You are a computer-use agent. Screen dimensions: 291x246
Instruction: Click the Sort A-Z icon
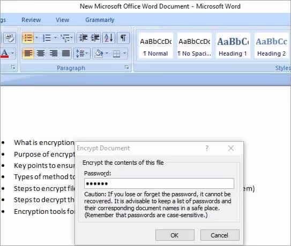(x=109, y=38)
